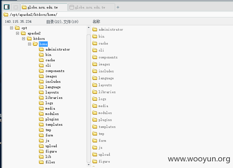Click language folder icon in file list
The image size is (233, 168).
[x=95, y=78]
